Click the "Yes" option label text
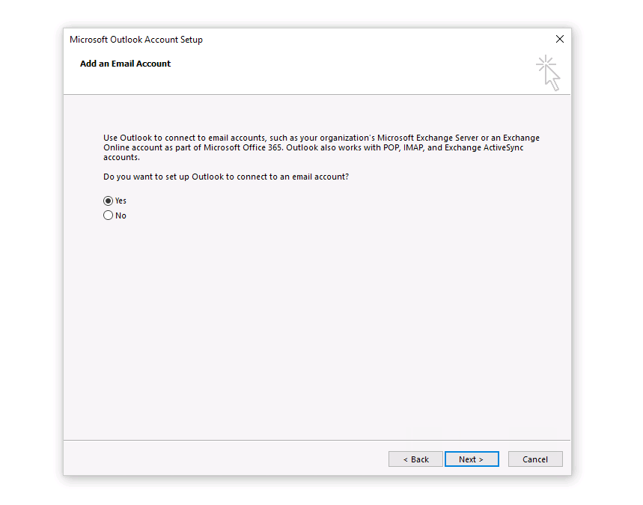This screenshot has width=643, height=505. click(121, 201)
